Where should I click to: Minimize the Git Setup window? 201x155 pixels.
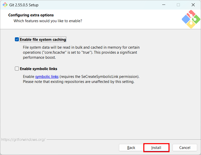[x=164, y=5]
